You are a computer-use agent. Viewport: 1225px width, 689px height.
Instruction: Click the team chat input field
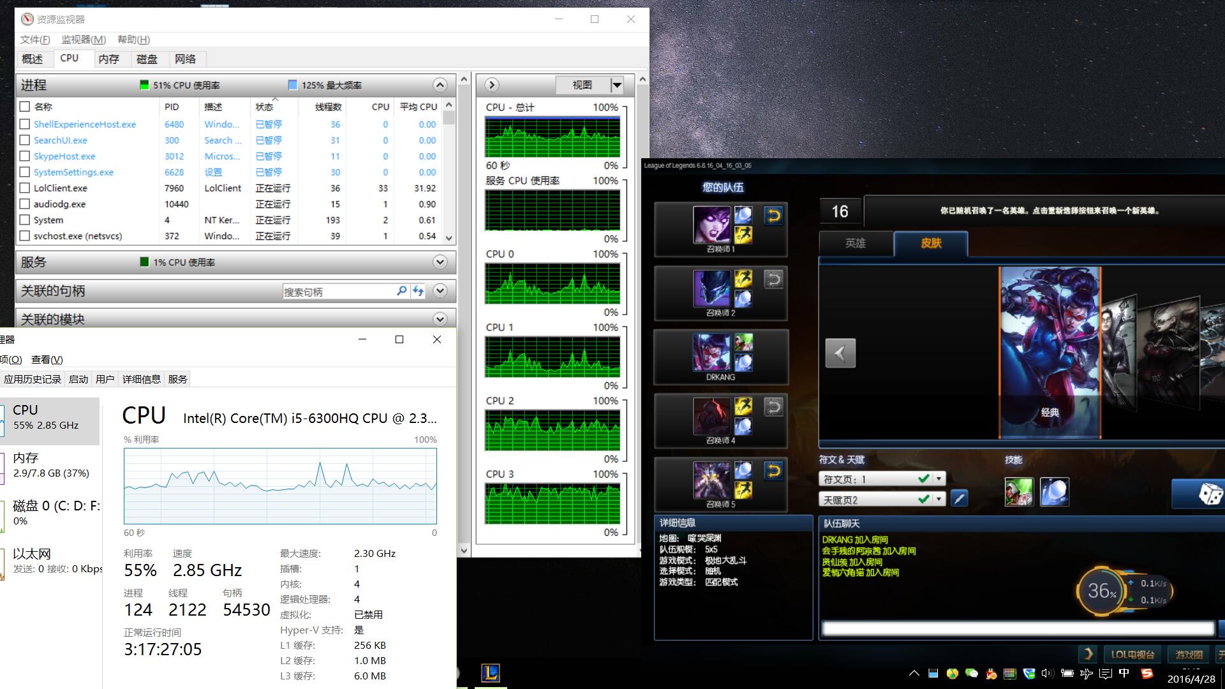(1017, 628)
